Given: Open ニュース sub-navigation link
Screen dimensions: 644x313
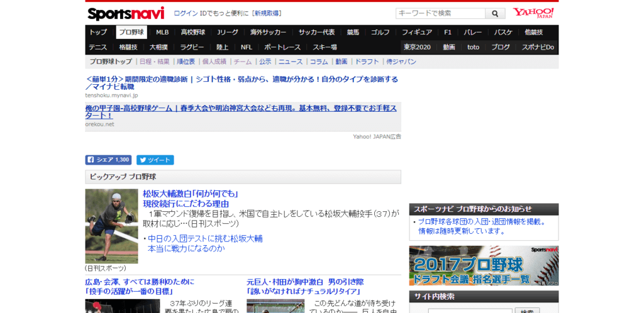Looking at the screenshot, I should [x=291, y=62].
